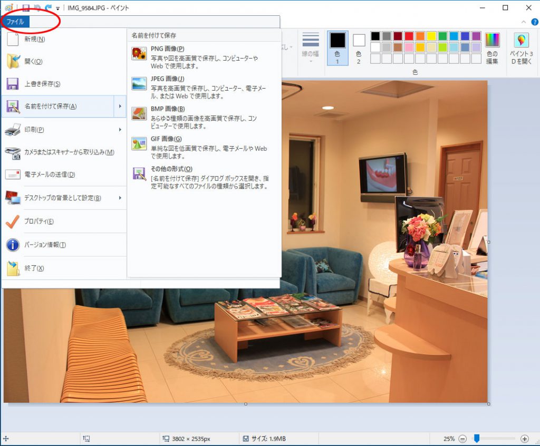
Task: Click the 名前を付けて保存(A) menu entry
Action: tap(58, 106)
